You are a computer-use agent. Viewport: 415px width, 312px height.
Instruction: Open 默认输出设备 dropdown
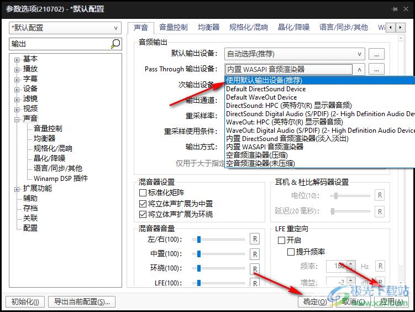coord(295,54)
